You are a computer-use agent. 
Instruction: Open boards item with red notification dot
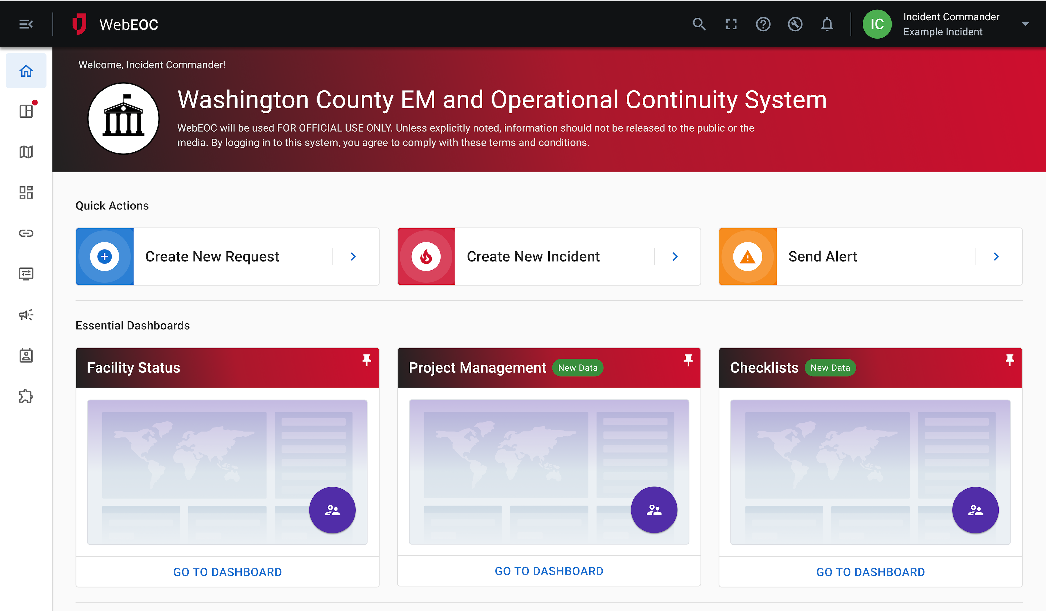coord(26,111)
